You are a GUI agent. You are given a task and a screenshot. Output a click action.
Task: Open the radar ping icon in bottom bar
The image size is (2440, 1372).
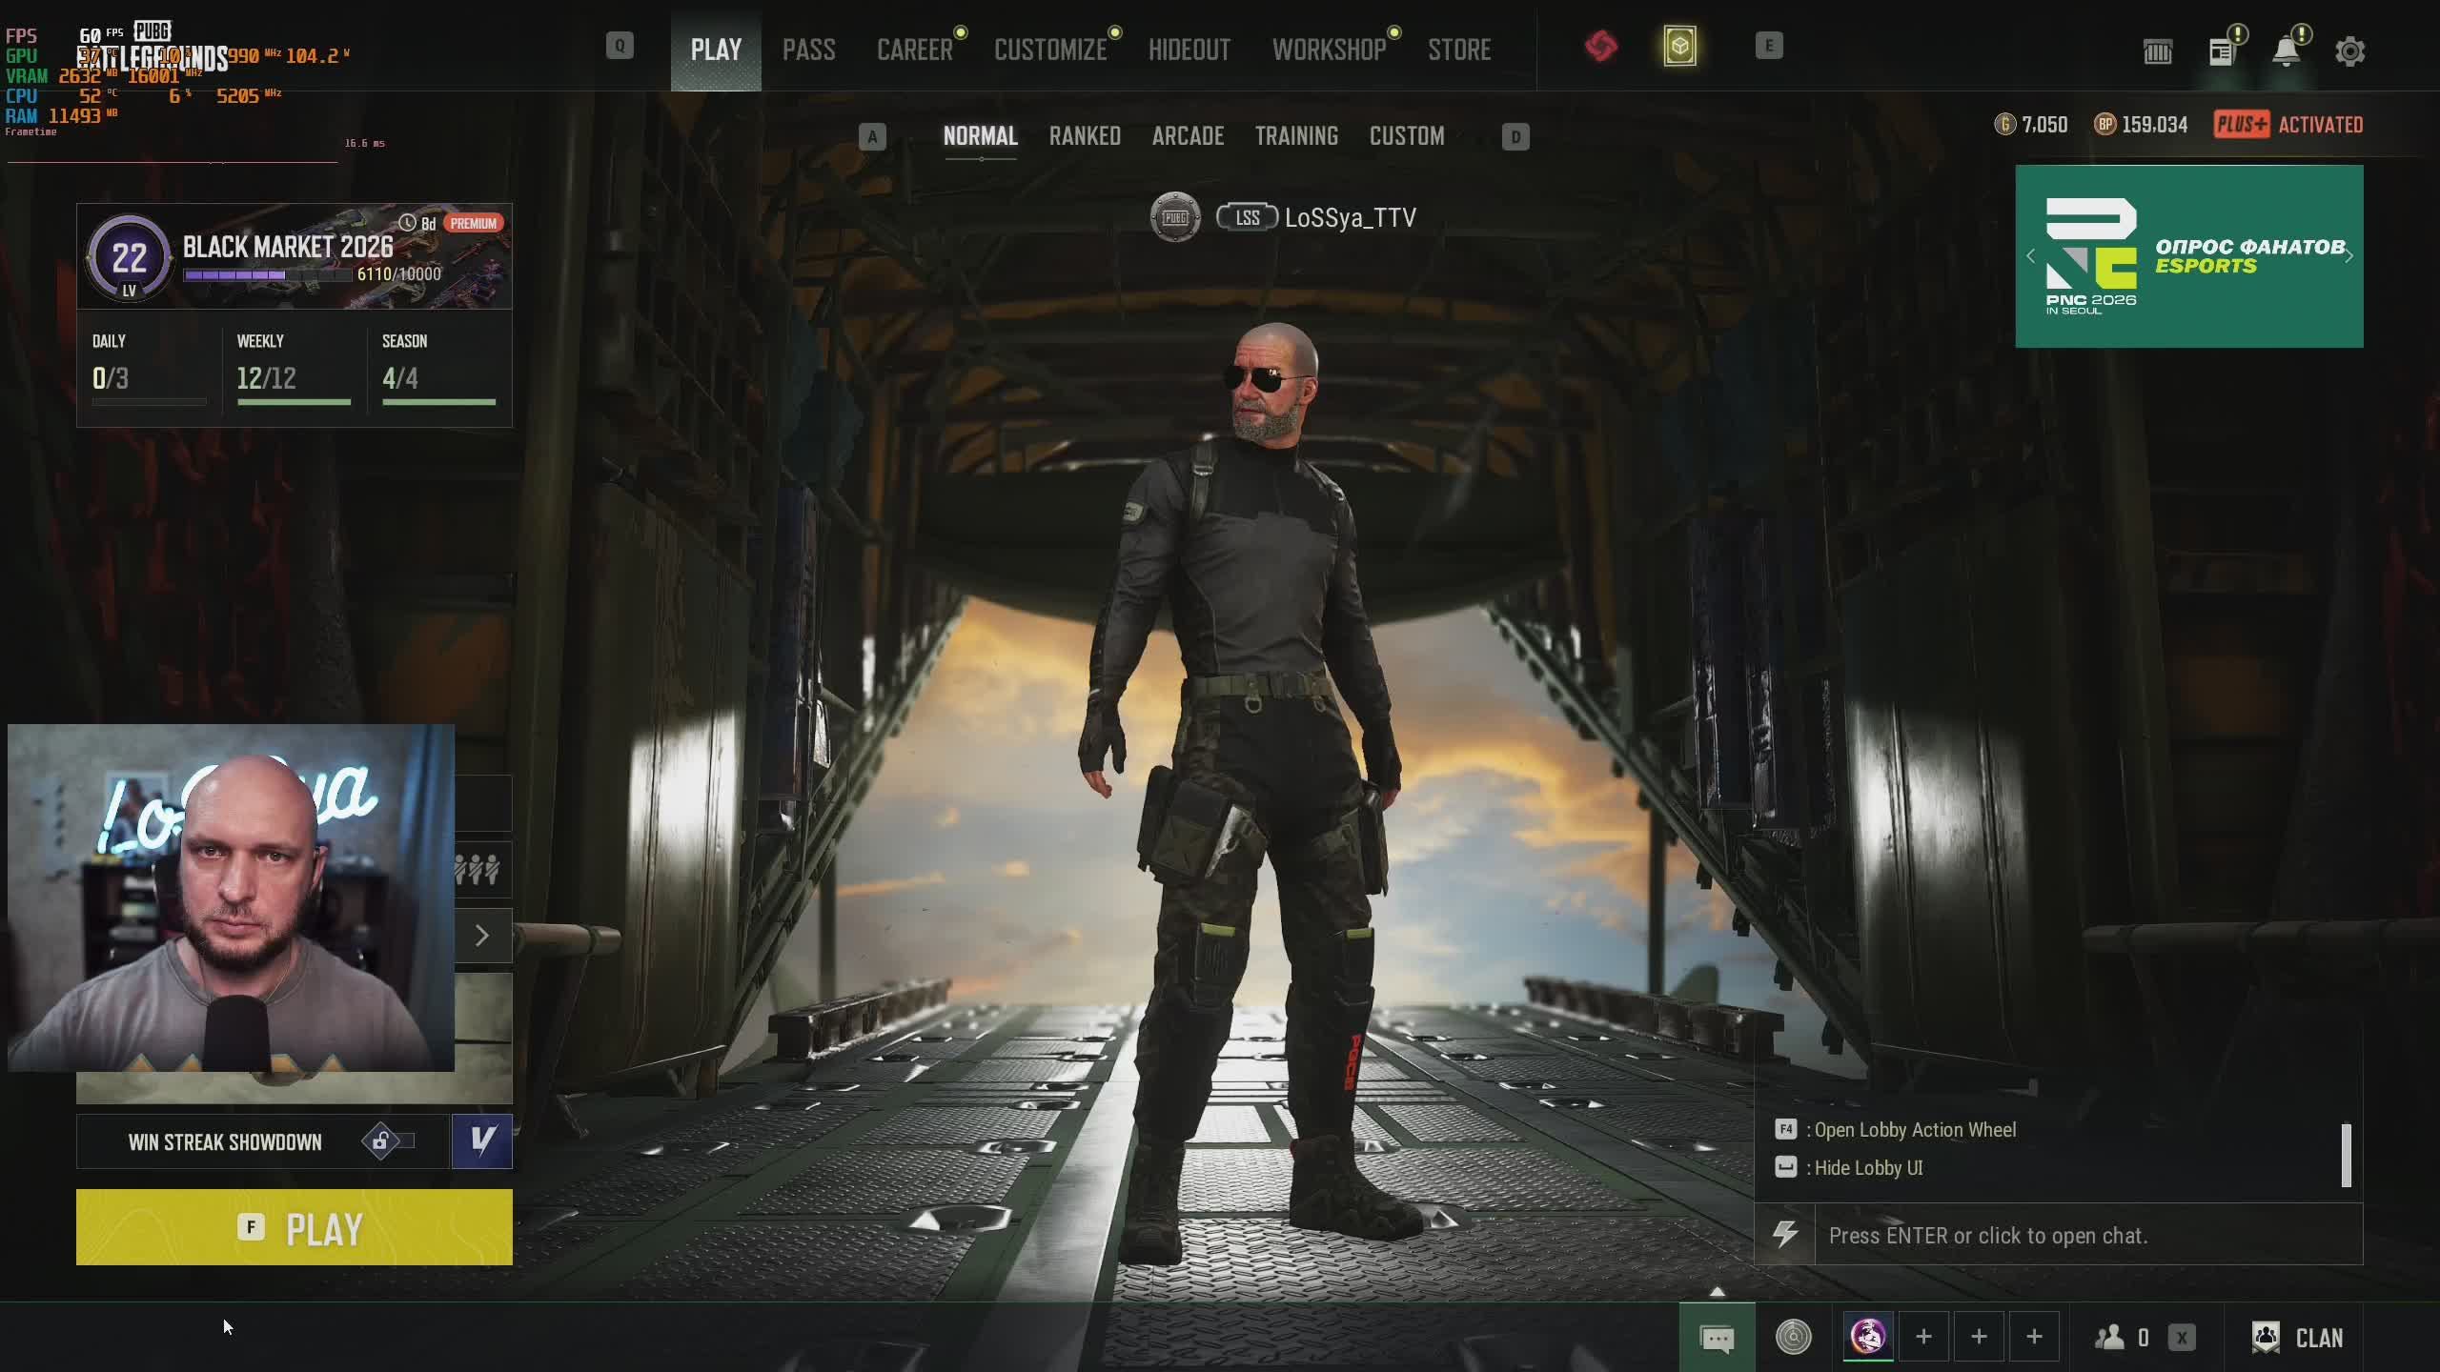tap(1794, 1338)
